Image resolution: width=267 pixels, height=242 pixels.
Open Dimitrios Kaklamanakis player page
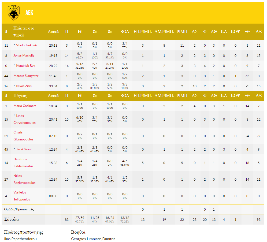(23, 163)
